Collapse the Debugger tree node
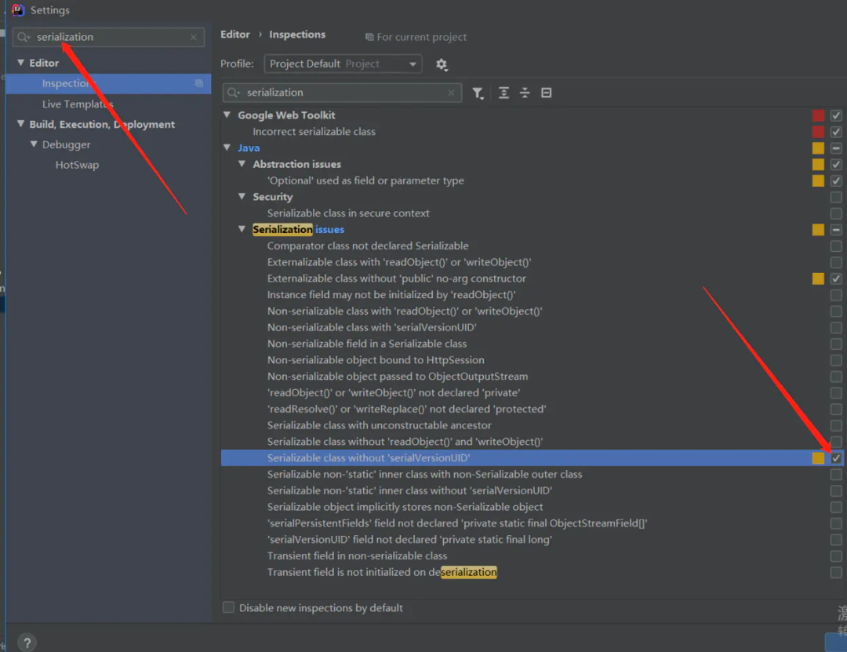847x652 pixels. pos(34,144)
